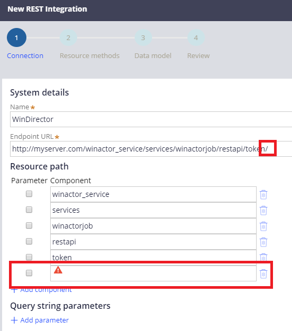
Task: Remove the token component via trash icon
Action: [263, 257]
